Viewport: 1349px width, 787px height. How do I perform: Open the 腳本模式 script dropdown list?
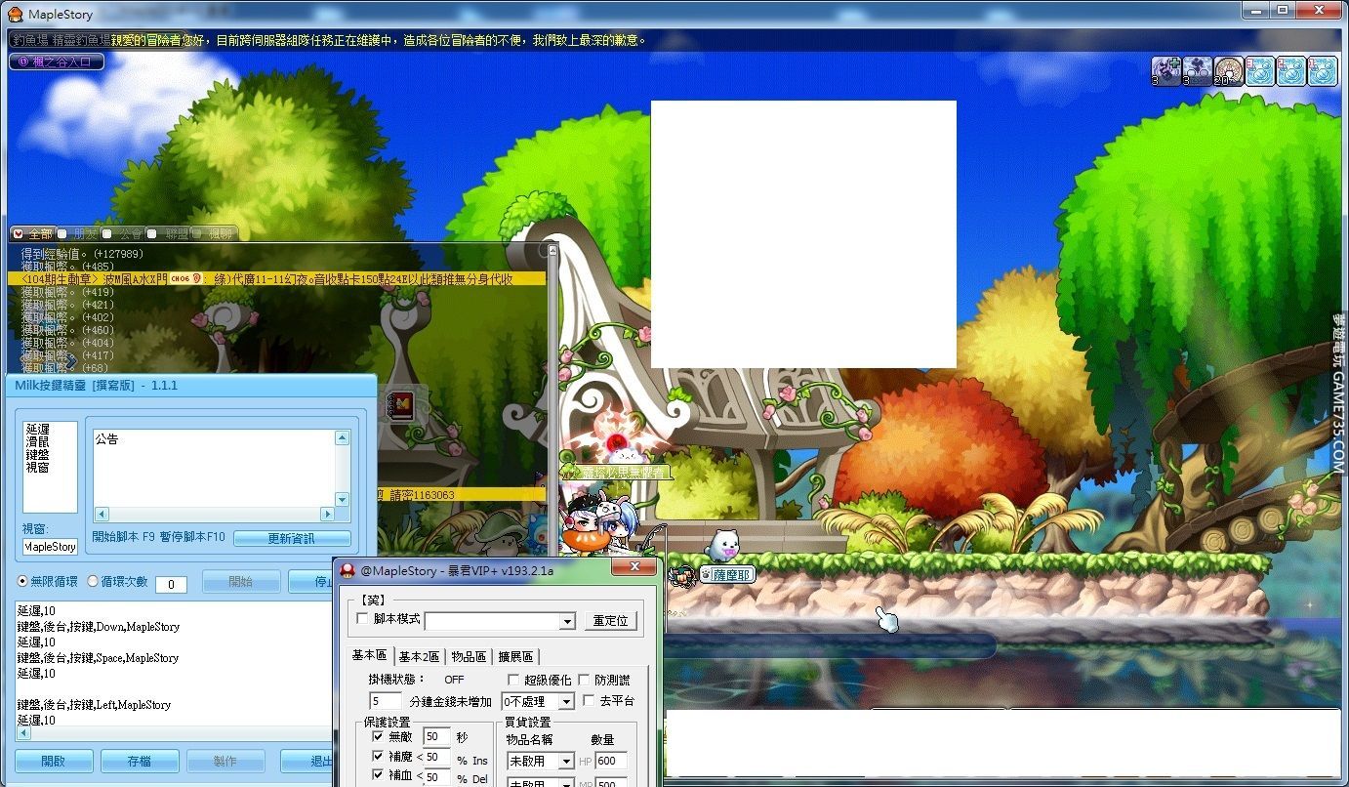pos(566,622)
